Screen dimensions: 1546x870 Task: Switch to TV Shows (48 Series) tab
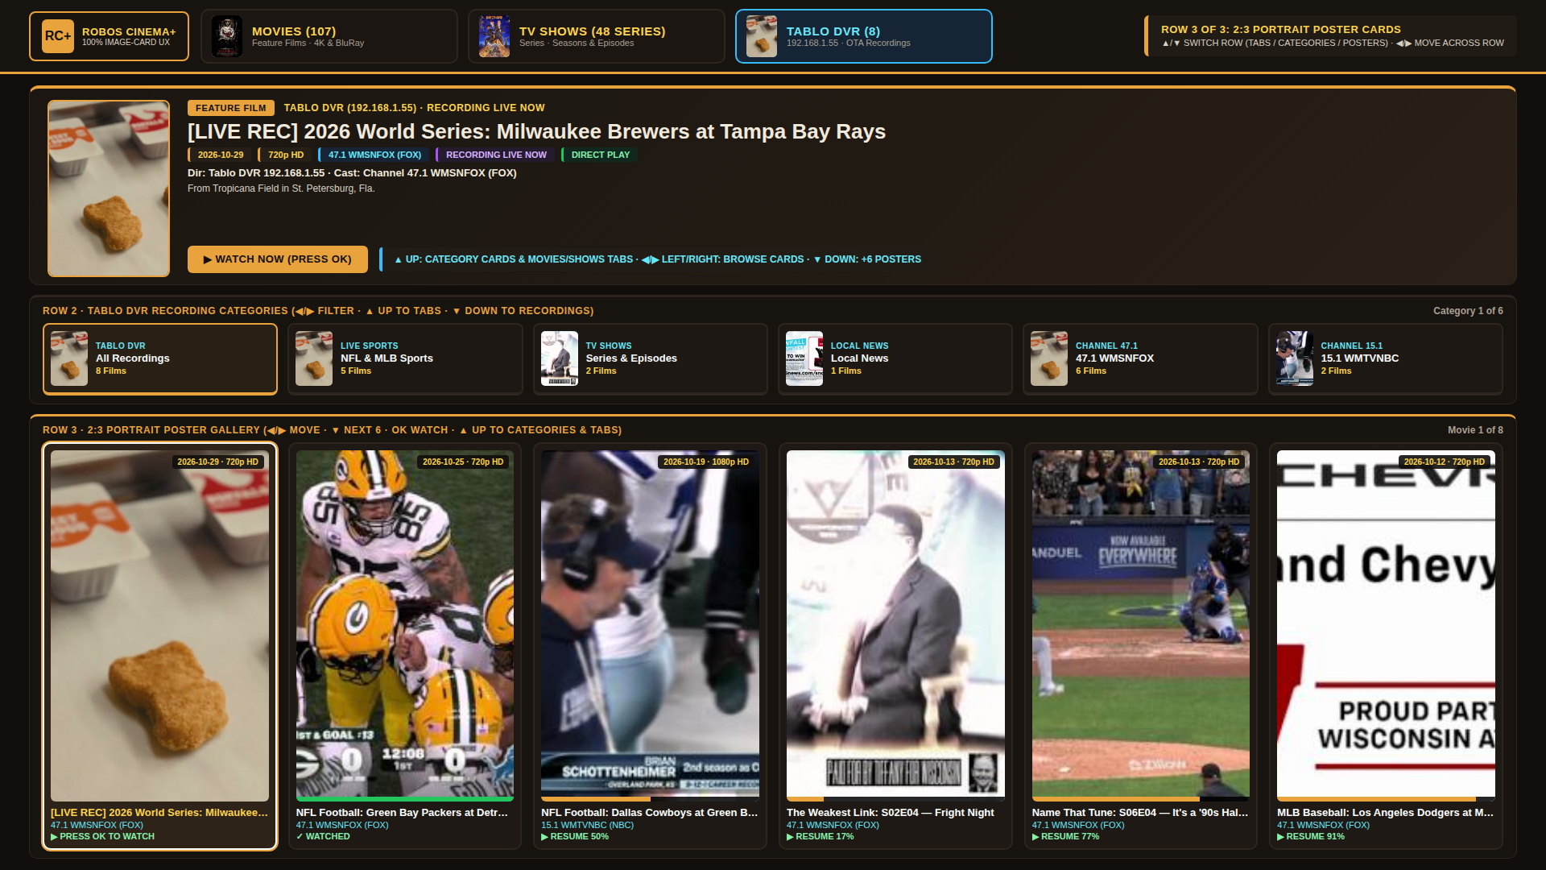pos(597,36)
